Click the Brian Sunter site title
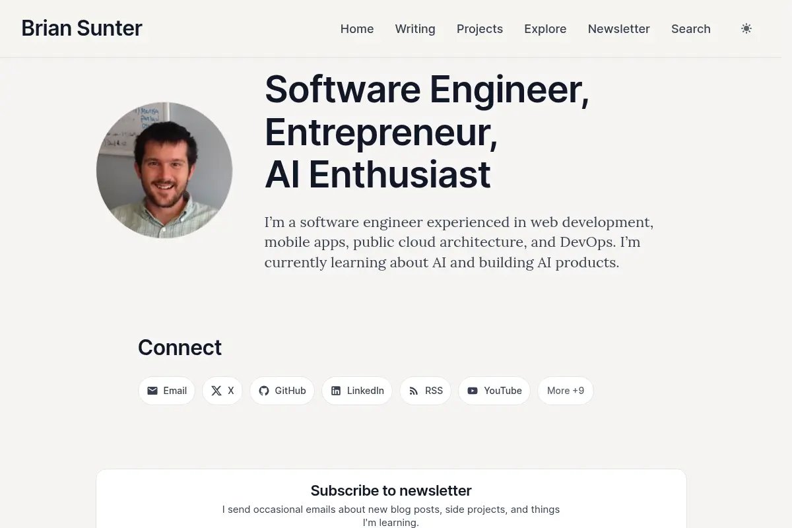The image size is (792, 528). 82,28
